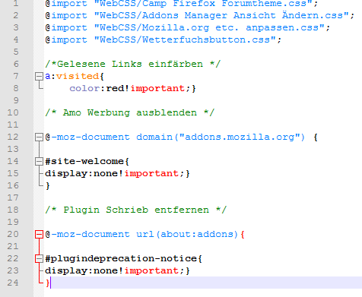This screenshot has width=362, height=297.
Task: Click line number 3 in the margin
Action: point(16,27)
